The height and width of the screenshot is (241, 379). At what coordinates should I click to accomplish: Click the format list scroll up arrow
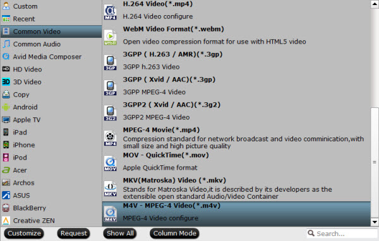pyautogui.click(x=375, y=4)
